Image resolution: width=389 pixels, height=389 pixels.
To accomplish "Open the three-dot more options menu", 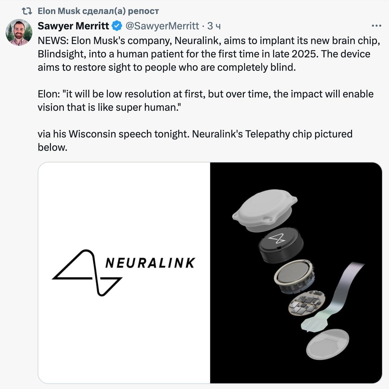I will [x=376, y=26].
